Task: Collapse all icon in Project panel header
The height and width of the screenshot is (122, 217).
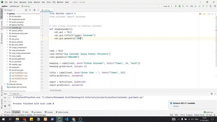Action: tap(30, 10)
